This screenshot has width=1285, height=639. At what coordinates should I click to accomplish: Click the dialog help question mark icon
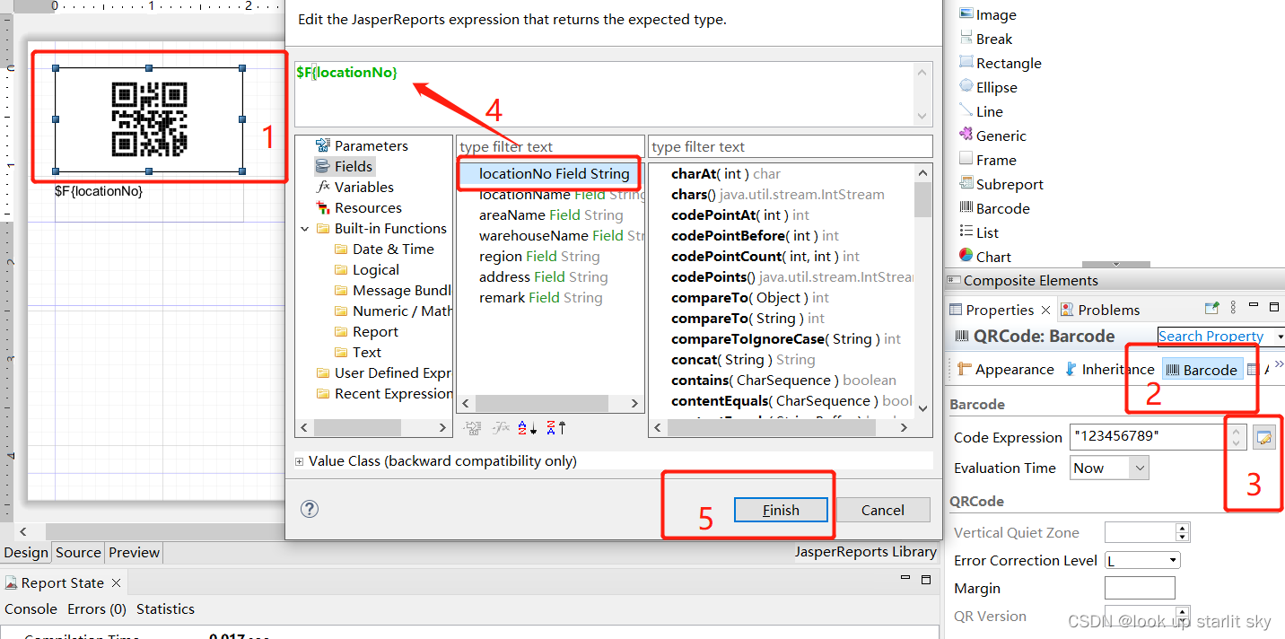tap(310, 509)
